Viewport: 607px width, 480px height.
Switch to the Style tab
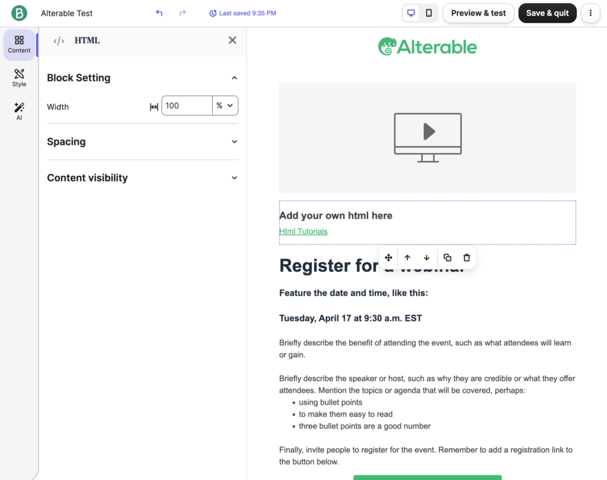[18, 78]
